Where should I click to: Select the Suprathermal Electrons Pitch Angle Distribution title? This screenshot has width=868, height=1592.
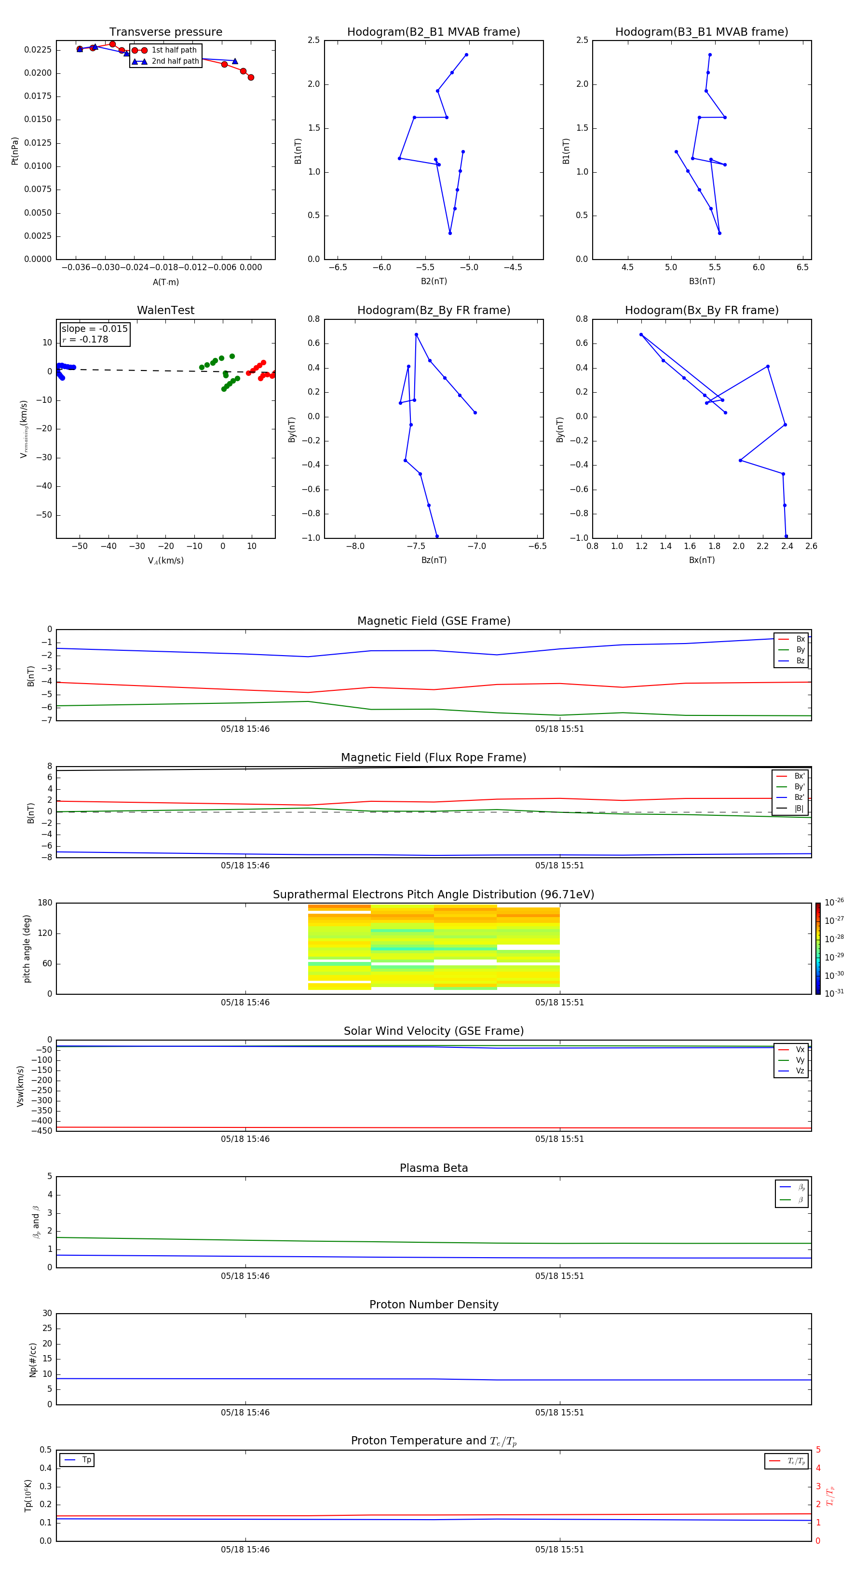click(434, 895)
